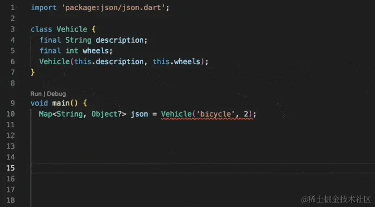Click the import keyword on line 1
Viewport: 375px width, 207px height.
[44, 7]
